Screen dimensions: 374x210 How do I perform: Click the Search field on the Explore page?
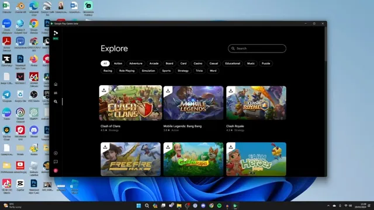[x=257, y=48]
